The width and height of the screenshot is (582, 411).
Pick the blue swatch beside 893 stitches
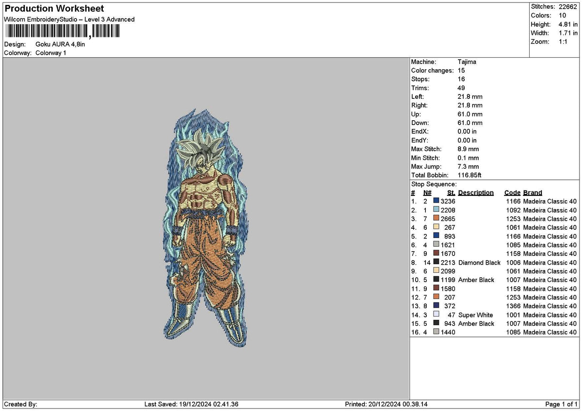point(436,236)
